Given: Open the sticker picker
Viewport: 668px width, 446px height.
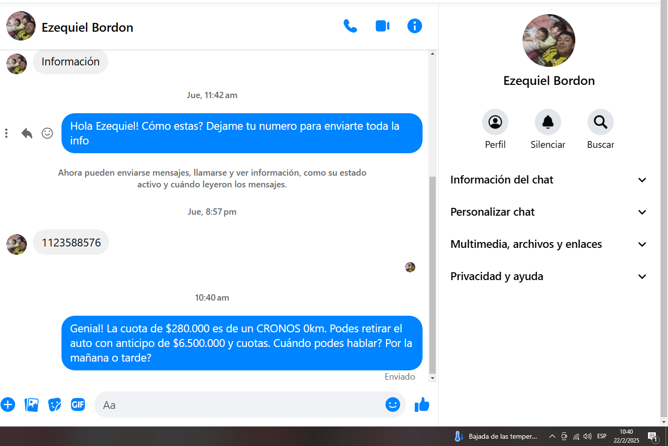Looking at the screenshot, I should [55, 405].
